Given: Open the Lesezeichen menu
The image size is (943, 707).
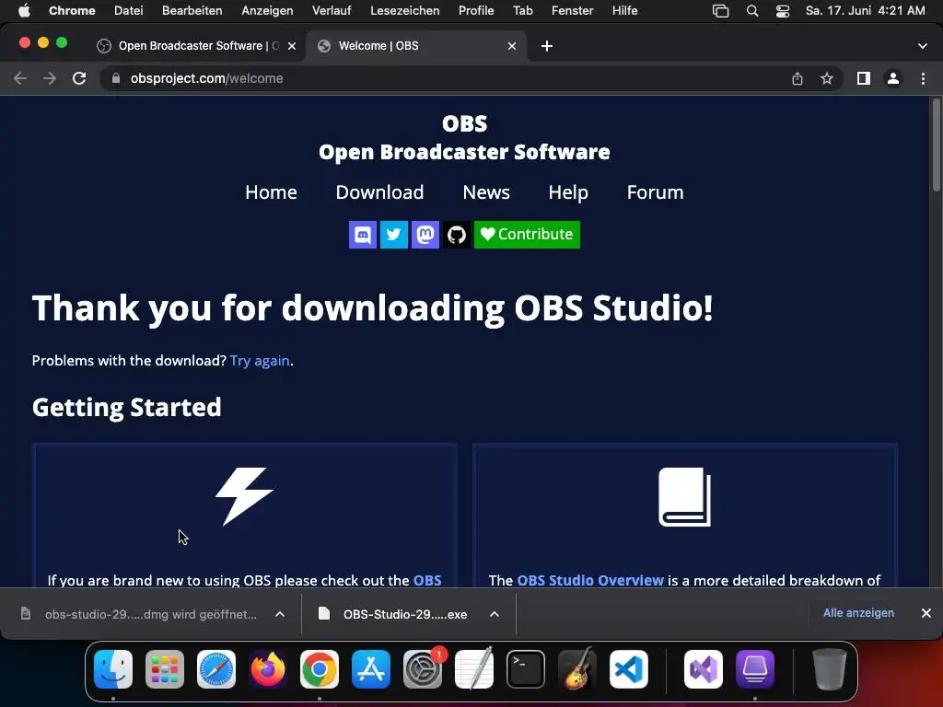Looking at the screenshot, I should [x=405, y=10].
